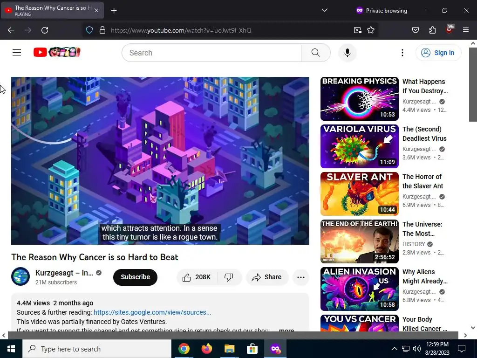Click the search magnifier button
Viewport: 477px width, 358px height.
pyautogui.click(x=316, y=53)
